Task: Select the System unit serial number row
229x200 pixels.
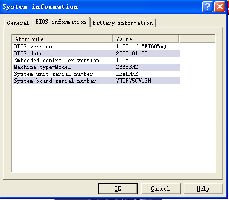Action: (96, 74)
